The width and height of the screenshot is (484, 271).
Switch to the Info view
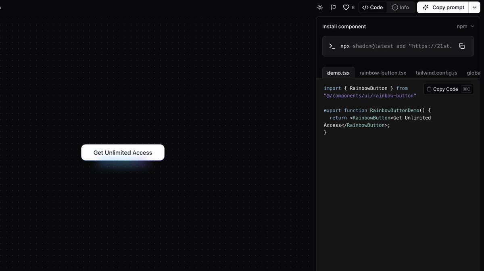(x=401, y=7)
